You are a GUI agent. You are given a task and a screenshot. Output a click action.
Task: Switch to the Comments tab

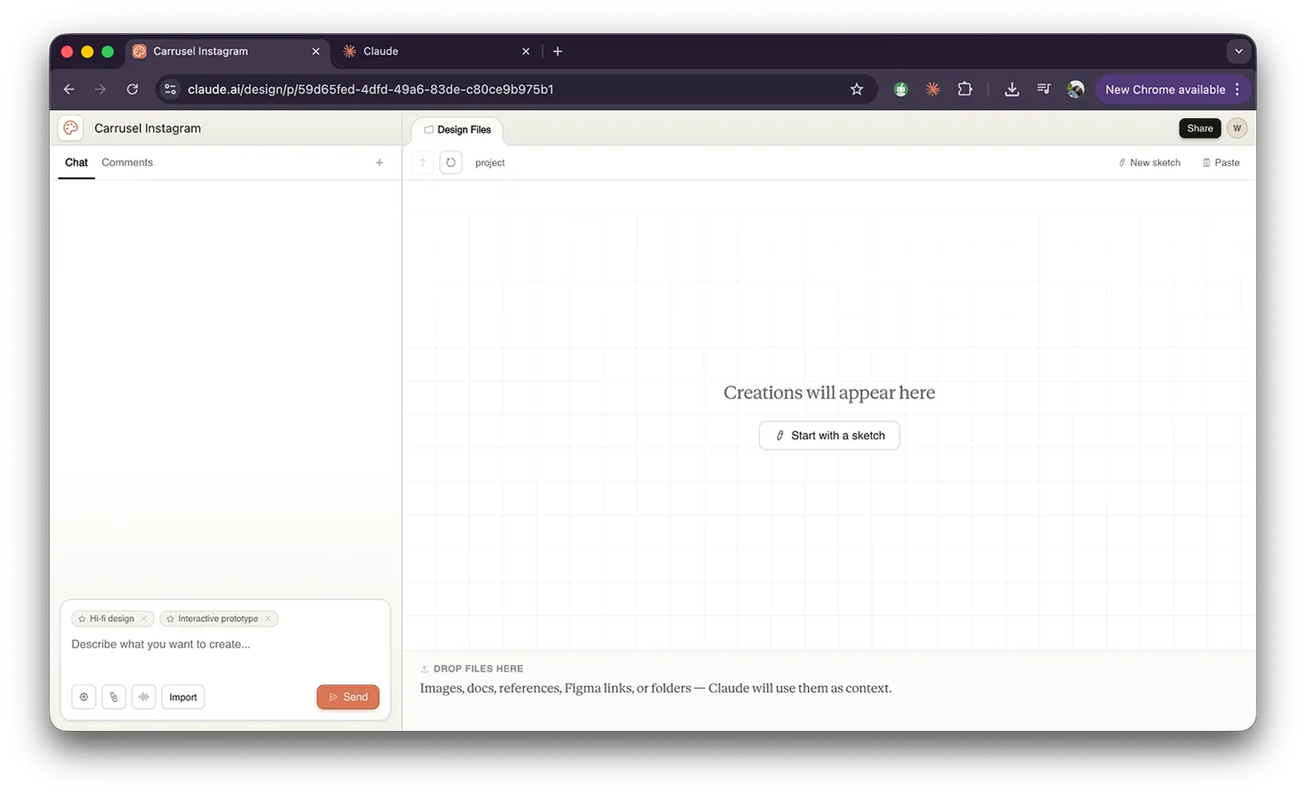(127, 163)
